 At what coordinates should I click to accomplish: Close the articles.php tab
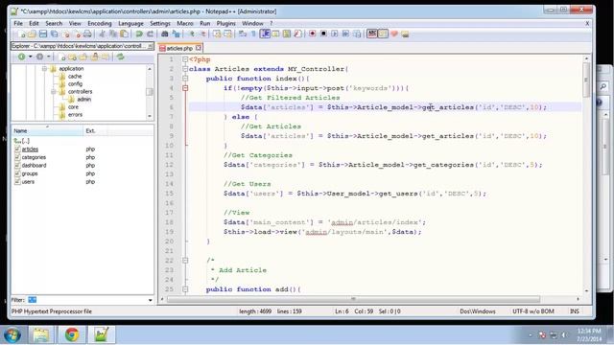[x=199, y=48]
